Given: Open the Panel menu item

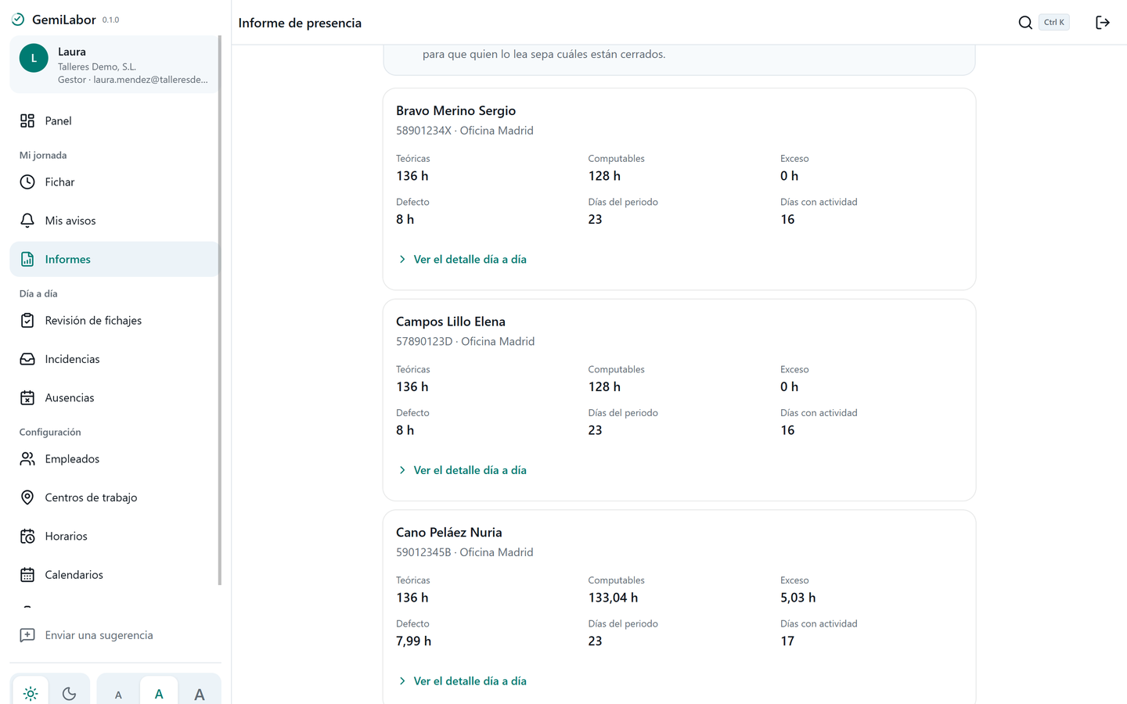Looking at the screenshot, I should coord(114,120).
